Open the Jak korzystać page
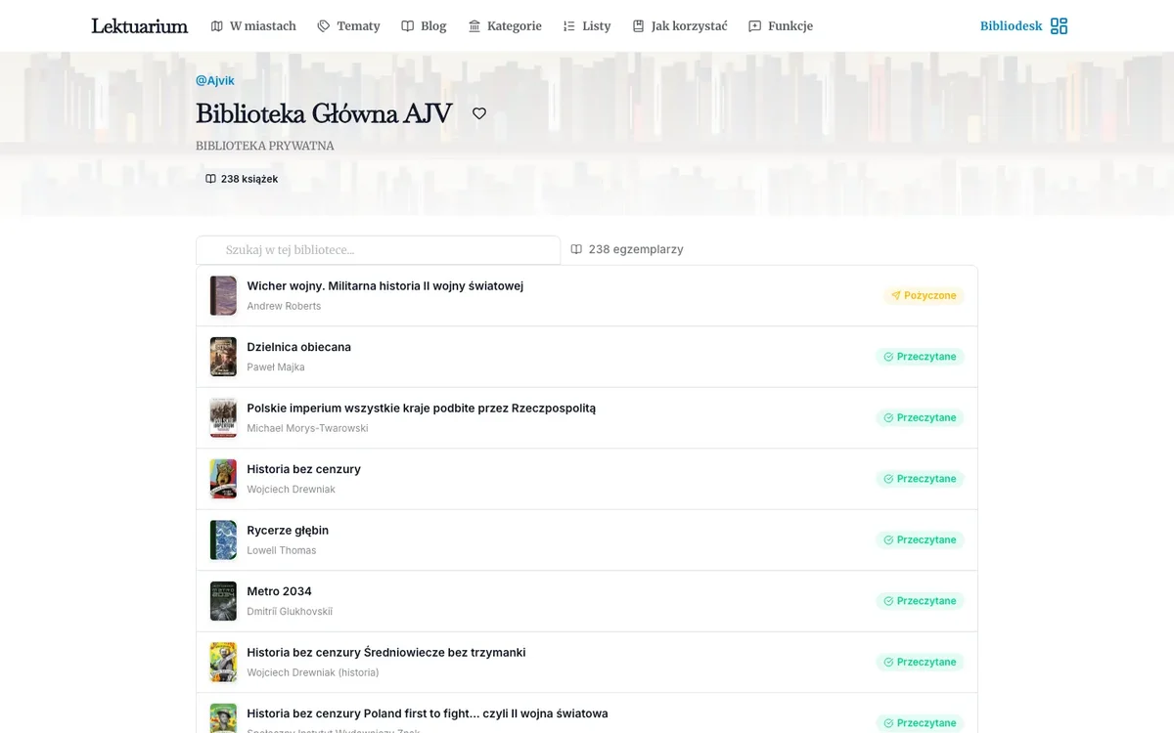The height and width of the screenshot is (733, 1174). tap(680, 26)
